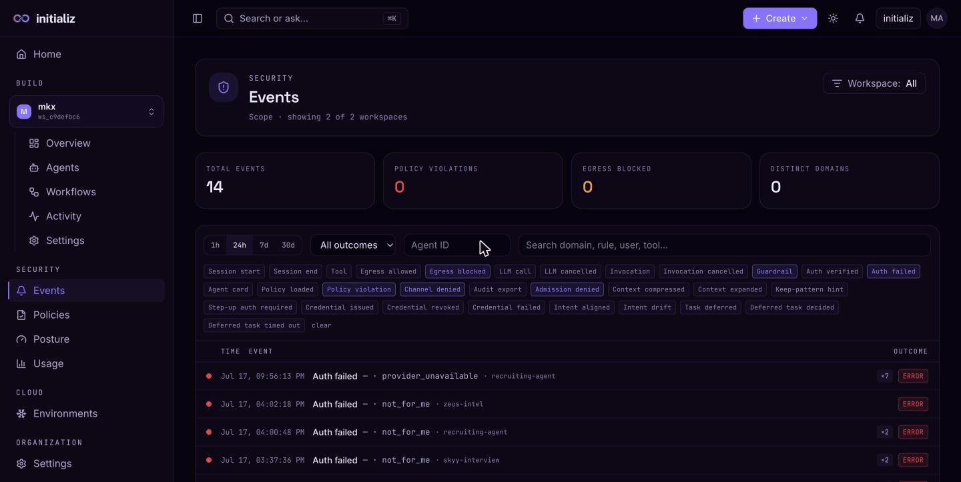Click the Organization Settings gear icon
Image resolution: width=961 pixels, height=482 pixels.
(21, 463)
